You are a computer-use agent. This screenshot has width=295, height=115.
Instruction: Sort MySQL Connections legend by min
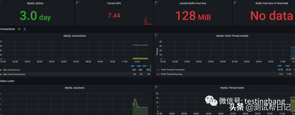point(133,66)
